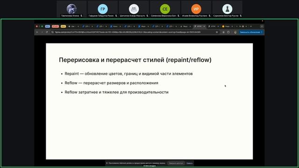The width and height of the screenshot is (299, 168).
Task: Click muted microphone icon next to Шигапов Анвар
Action: tap(147, 16)
